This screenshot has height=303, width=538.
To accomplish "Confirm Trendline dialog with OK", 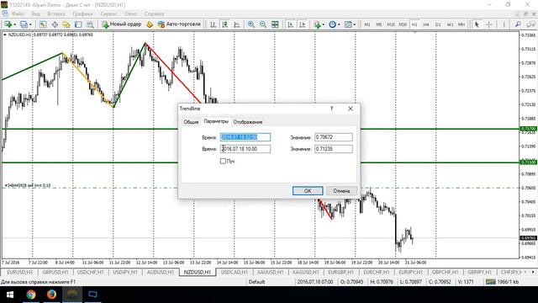I will click(308, 191).
